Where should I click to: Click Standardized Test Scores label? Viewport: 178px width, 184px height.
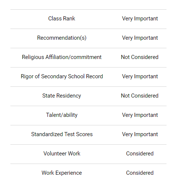[62, 134]
